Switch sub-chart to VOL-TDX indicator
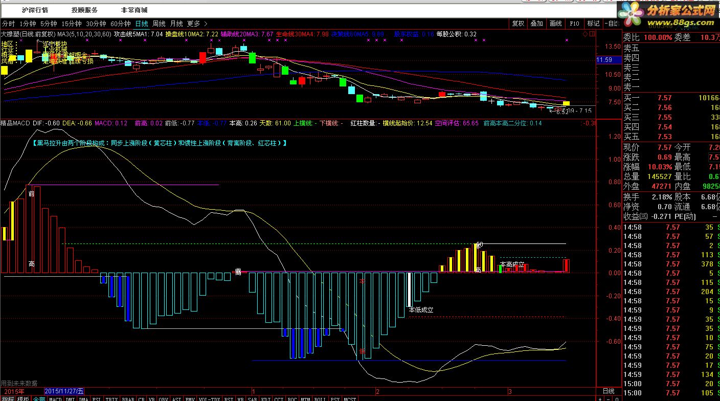 [210, 398]
